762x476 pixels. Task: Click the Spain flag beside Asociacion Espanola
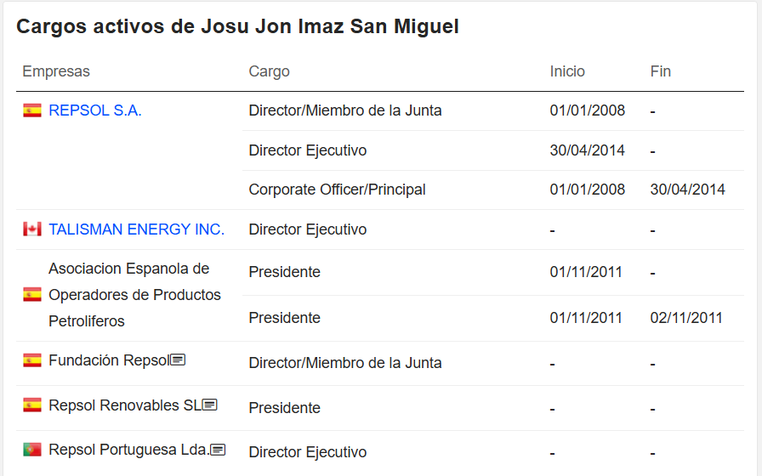coord(32,294)
